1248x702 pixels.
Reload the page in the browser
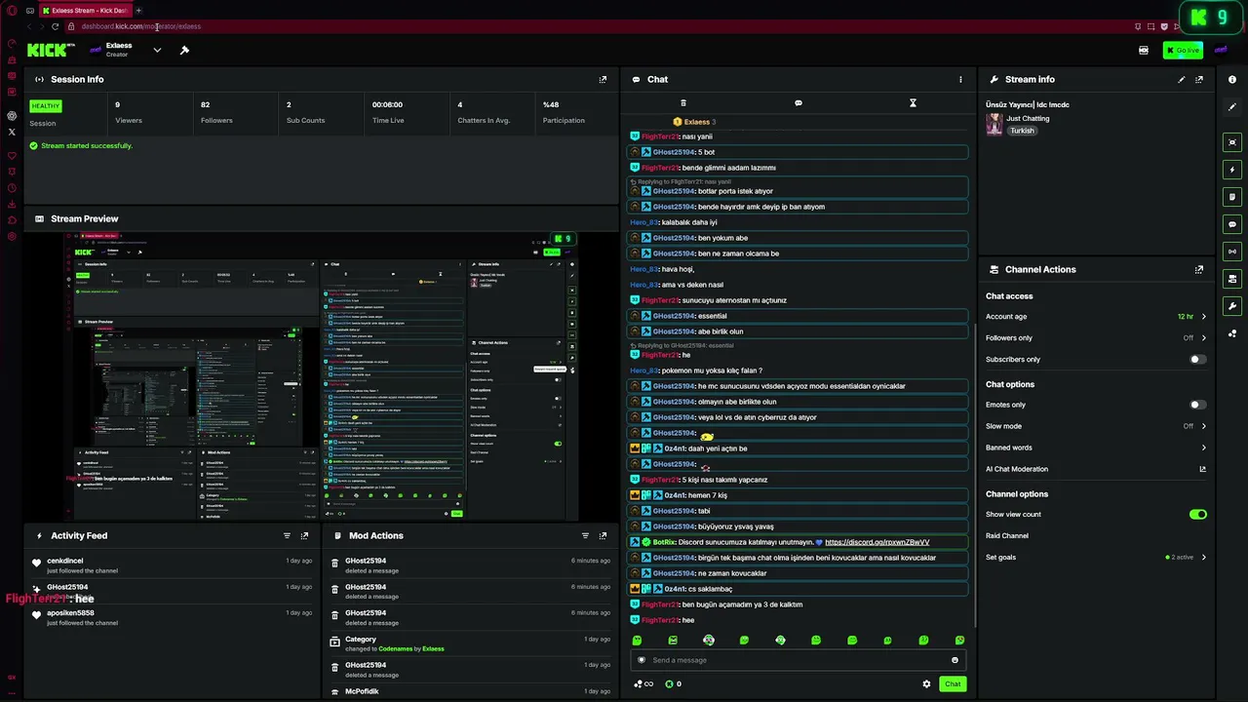pos(55,26)
